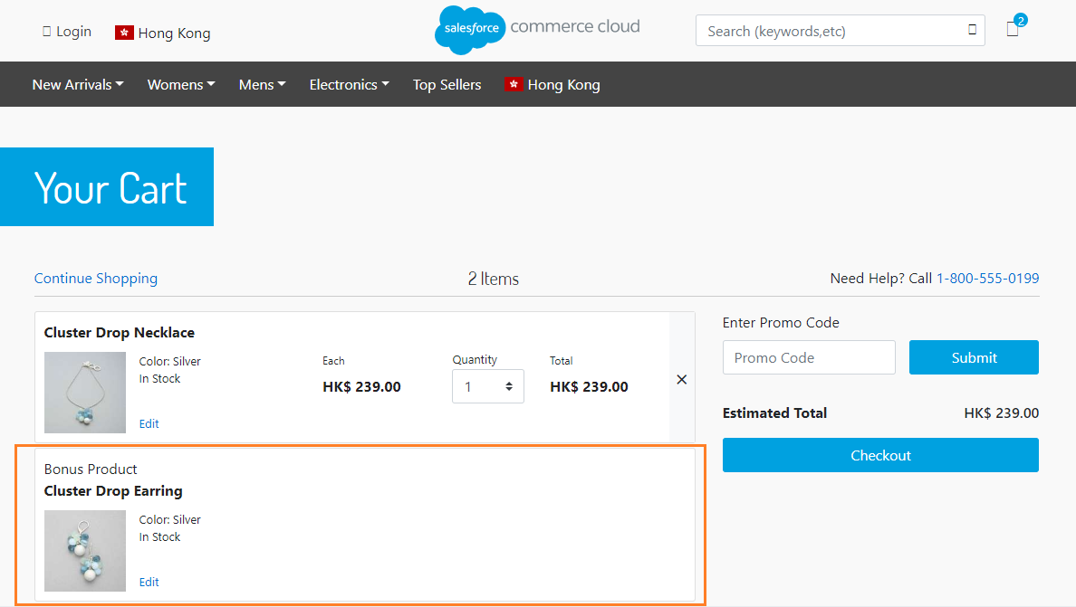Expand the New Arrivals menu
Screen dimensions: 1076x607
tap(77, 84)
